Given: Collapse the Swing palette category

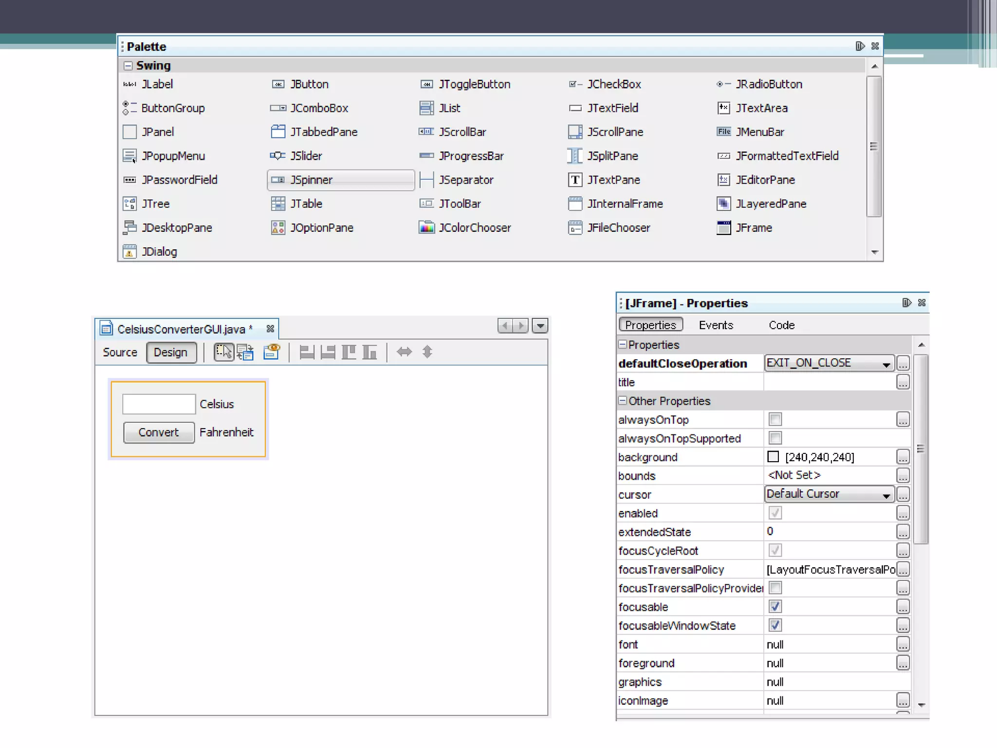Looking at the screenshot, I should tap(128, 66).
